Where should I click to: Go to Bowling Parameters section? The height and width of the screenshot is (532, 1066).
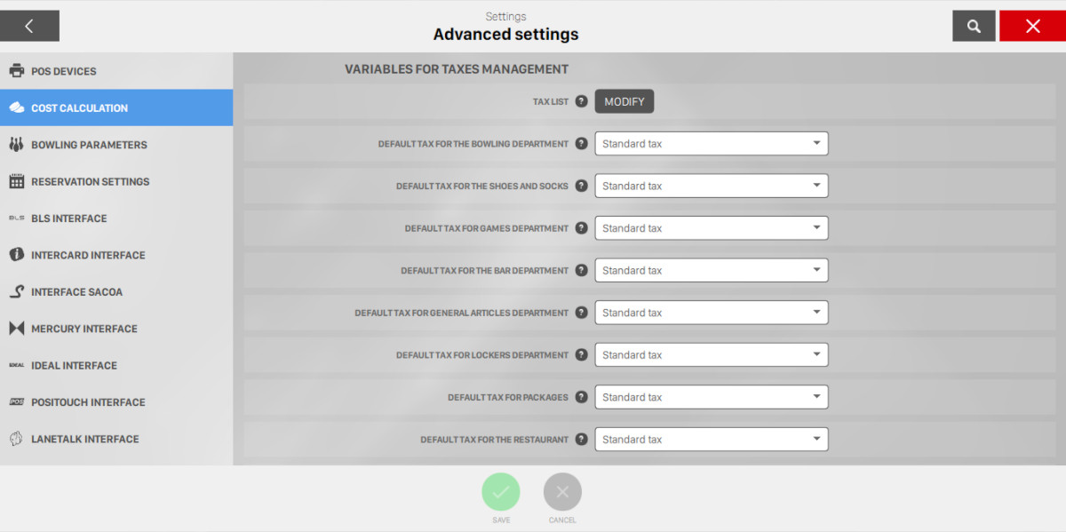tap(89, 145)
